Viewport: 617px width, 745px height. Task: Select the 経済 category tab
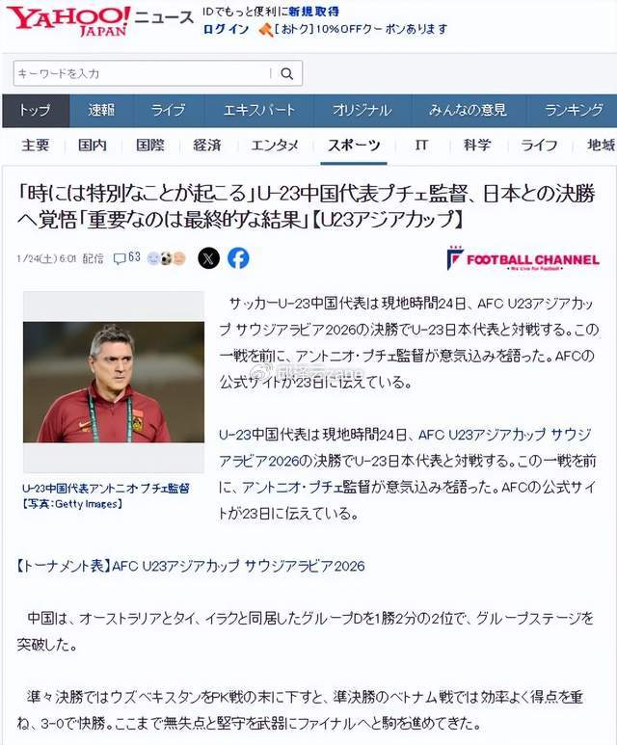click(207, 145)
